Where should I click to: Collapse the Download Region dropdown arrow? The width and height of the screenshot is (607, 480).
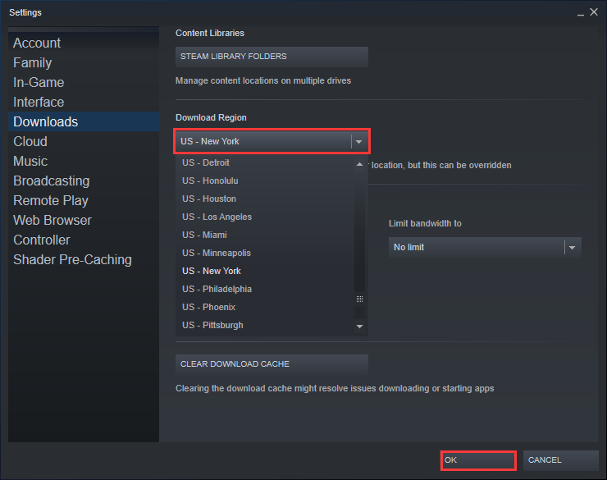(358, 142)
